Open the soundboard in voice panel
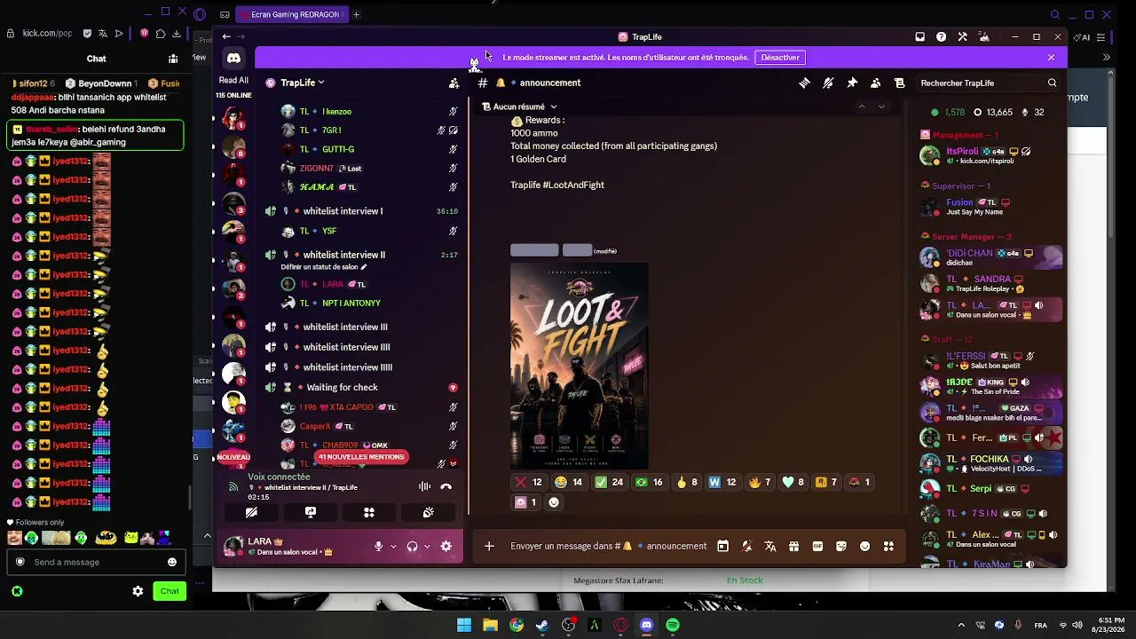The image size is (1136, 639). 428,512
